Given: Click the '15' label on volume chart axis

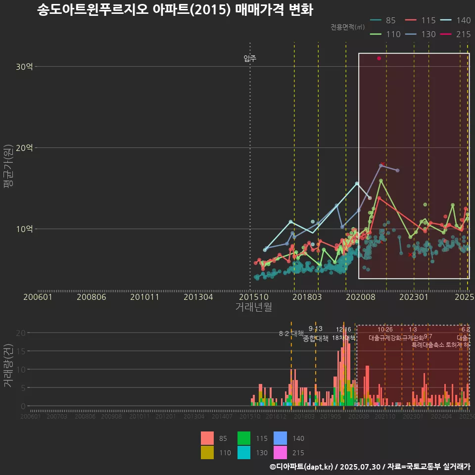Looking at the screenshot, I should tap(21, 351).
